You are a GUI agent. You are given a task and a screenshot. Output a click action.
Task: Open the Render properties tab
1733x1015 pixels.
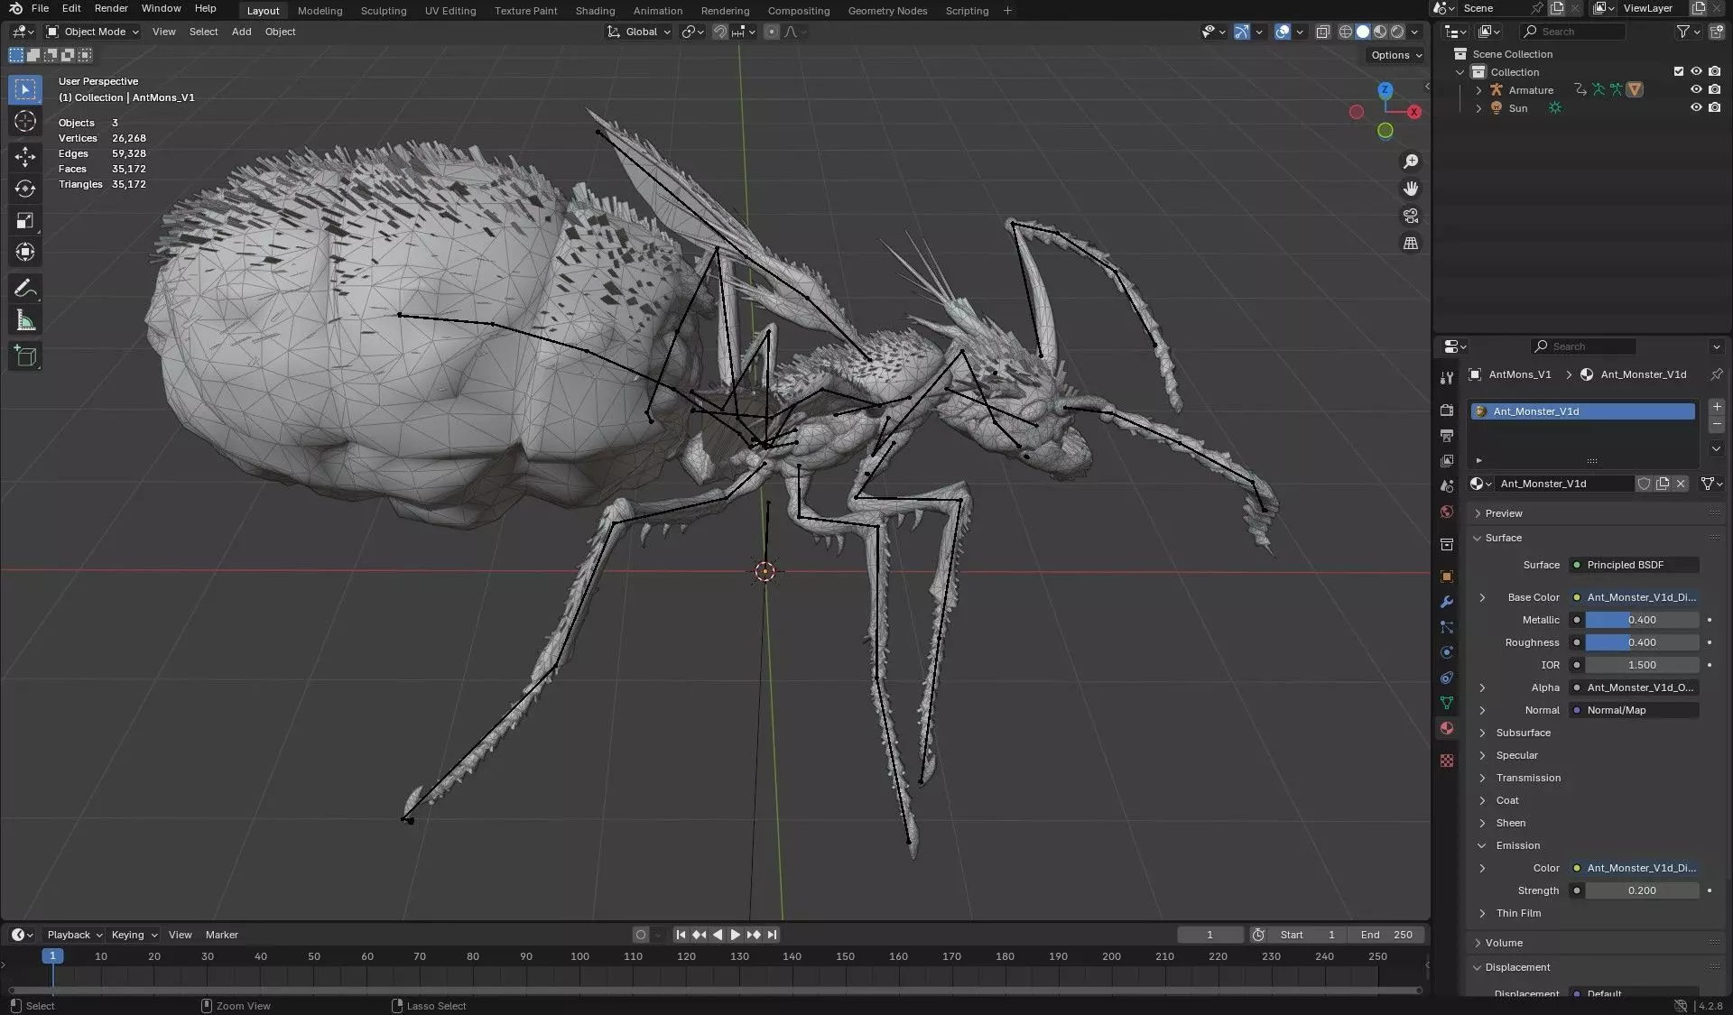[1447, 411]
